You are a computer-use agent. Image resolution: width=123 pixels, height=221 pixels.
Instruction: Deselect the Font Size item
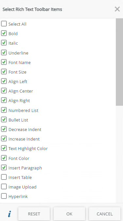[x=4, y=72]
